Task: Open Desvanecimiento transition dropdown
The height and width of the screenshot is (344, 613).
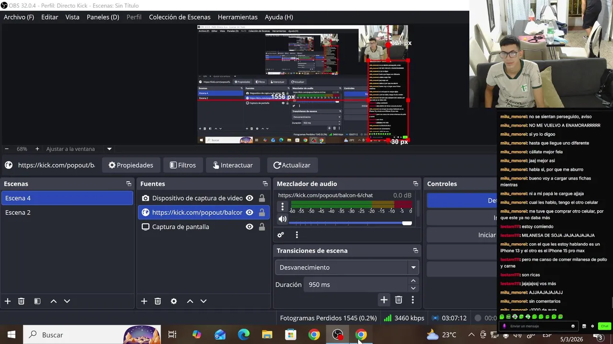Action: click(347, 267)
